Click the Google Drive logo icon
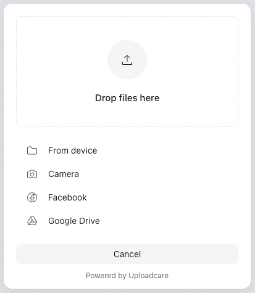255x293 pixels. [x=32, y=221]
